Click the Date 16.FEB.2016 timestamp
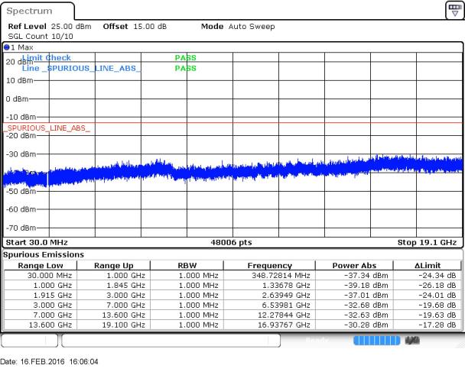Screen dimensions: 465x375 click(x=49, y=362)
